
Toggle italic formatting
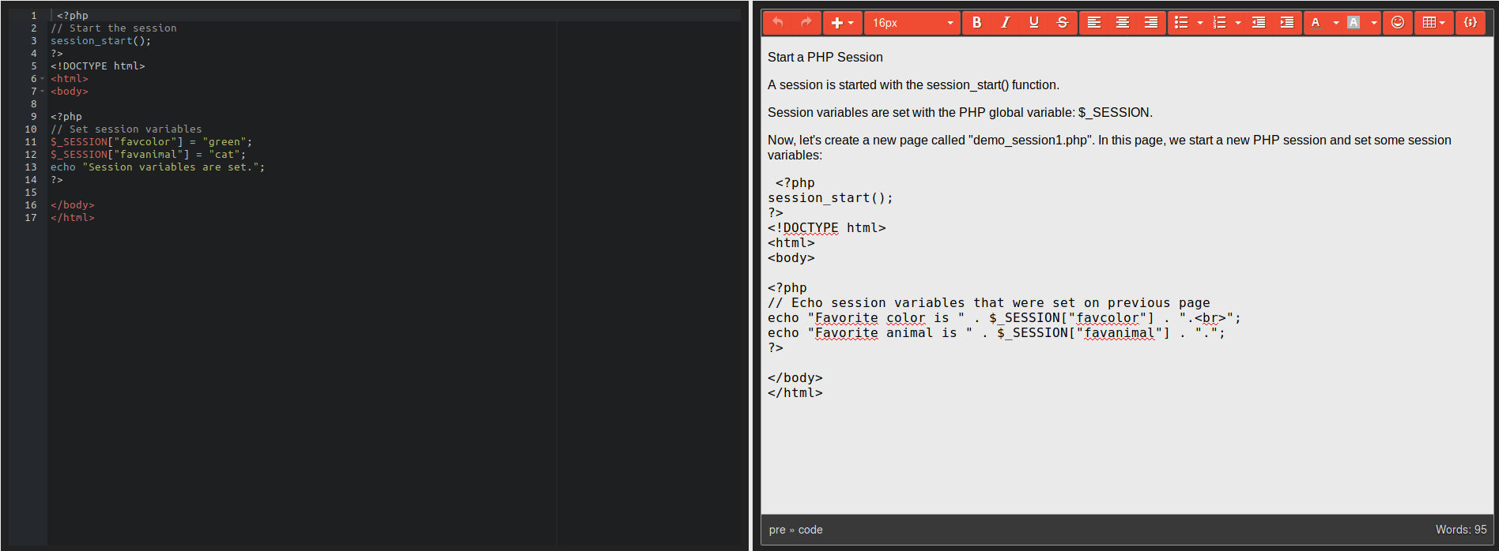tap(1006, 23)
